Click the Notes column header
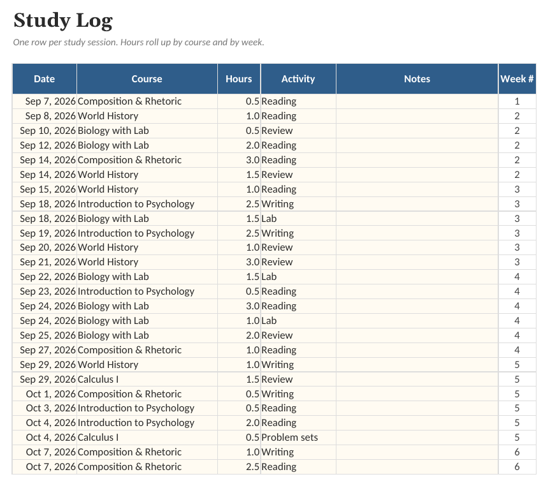548x486 pixels. [x=417, y=78]
